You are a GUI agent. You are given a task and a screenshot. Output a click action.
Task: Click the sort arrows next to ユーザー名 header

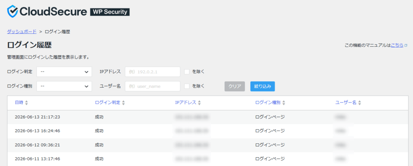359,103
